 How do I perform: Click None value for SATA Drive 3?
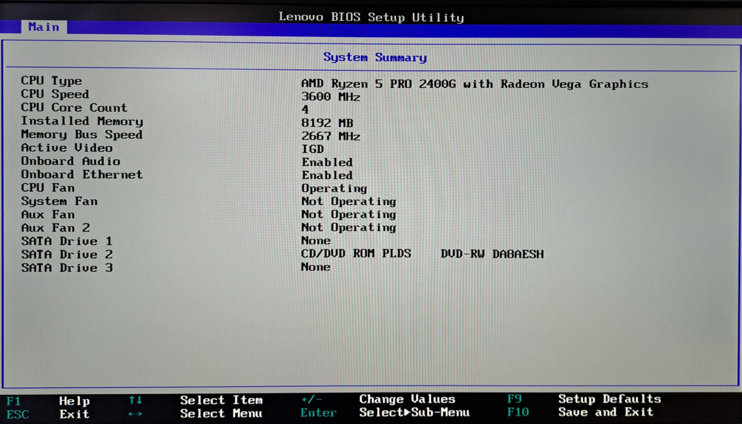(316, 267)
